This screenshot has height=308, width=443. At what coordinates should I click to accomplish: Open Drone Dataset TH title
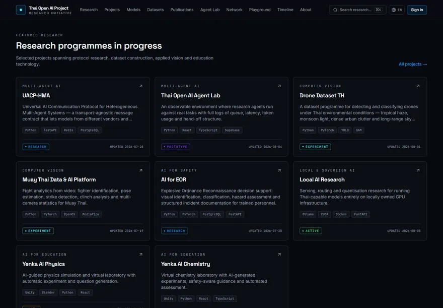pos(322,96)
